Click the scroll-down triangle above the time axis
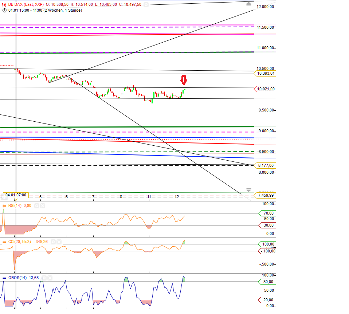Screen dimensions: 349x314 pos(248,190)
